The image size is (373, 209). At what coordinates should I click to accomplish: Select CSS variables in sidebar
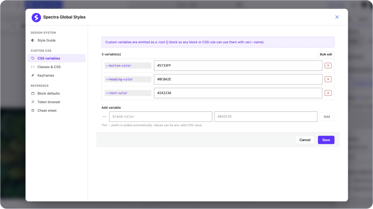[56, 58]
